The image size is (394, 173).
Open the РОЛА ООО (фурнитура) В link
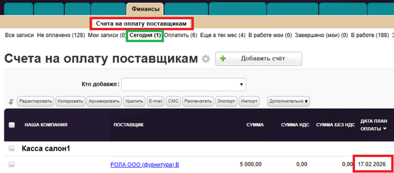tap(145, 165)
